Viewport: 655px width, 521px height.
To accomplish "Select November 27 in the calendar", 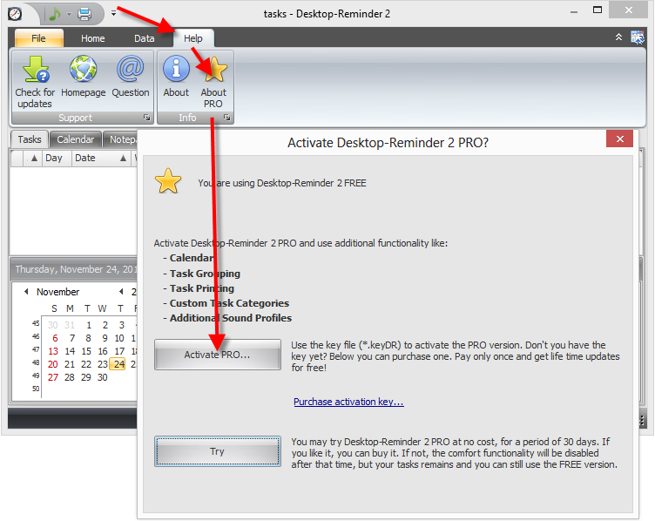I will click(53, 377).
